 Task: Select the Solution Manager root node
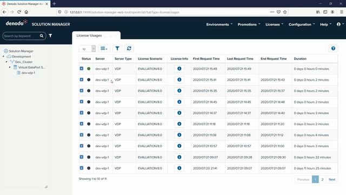21,51
